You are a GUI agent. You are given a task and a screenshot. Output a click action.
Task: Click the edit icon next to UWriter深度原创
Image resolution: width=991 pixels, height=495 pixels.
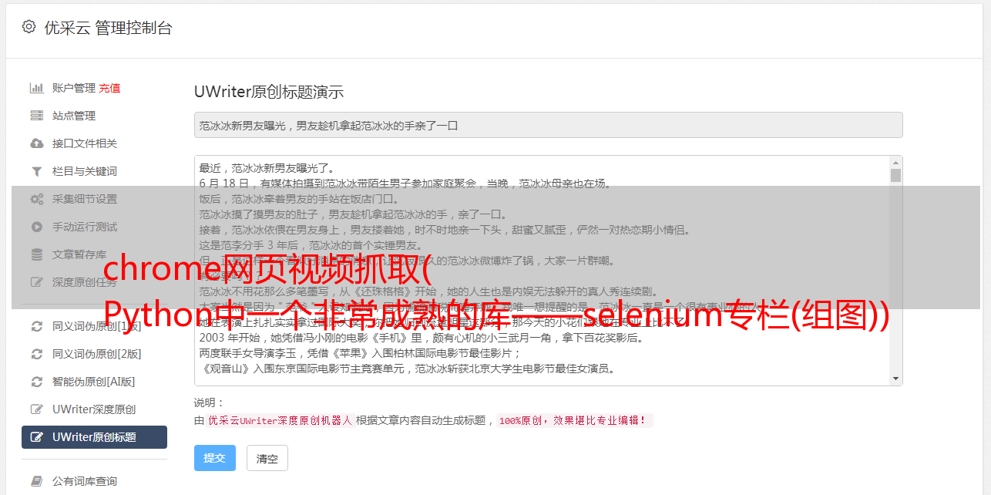(36, 409)
